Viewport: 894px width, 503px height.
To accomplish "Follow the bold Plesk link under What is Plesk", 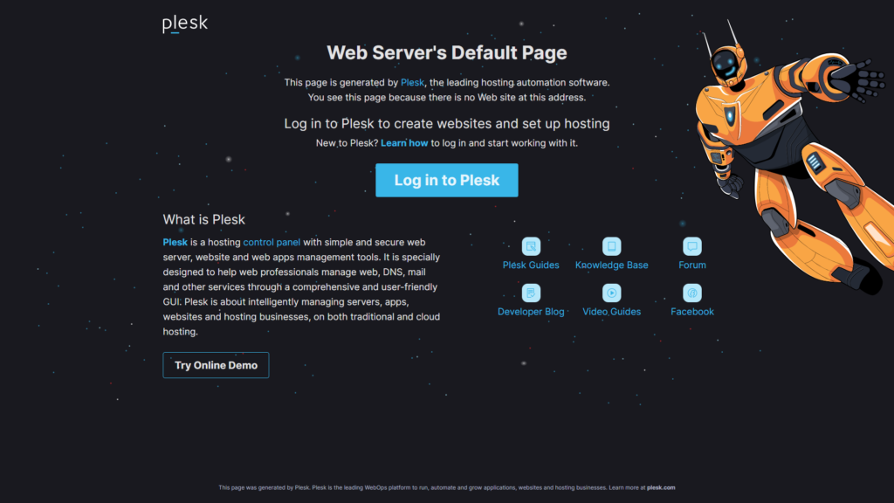I will (x=175, y=243).
